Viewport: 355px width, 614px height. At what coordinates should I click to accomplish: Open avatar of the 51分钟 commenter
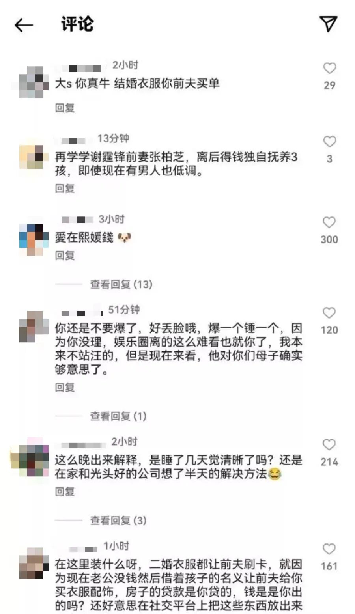(x=31, y=326)
